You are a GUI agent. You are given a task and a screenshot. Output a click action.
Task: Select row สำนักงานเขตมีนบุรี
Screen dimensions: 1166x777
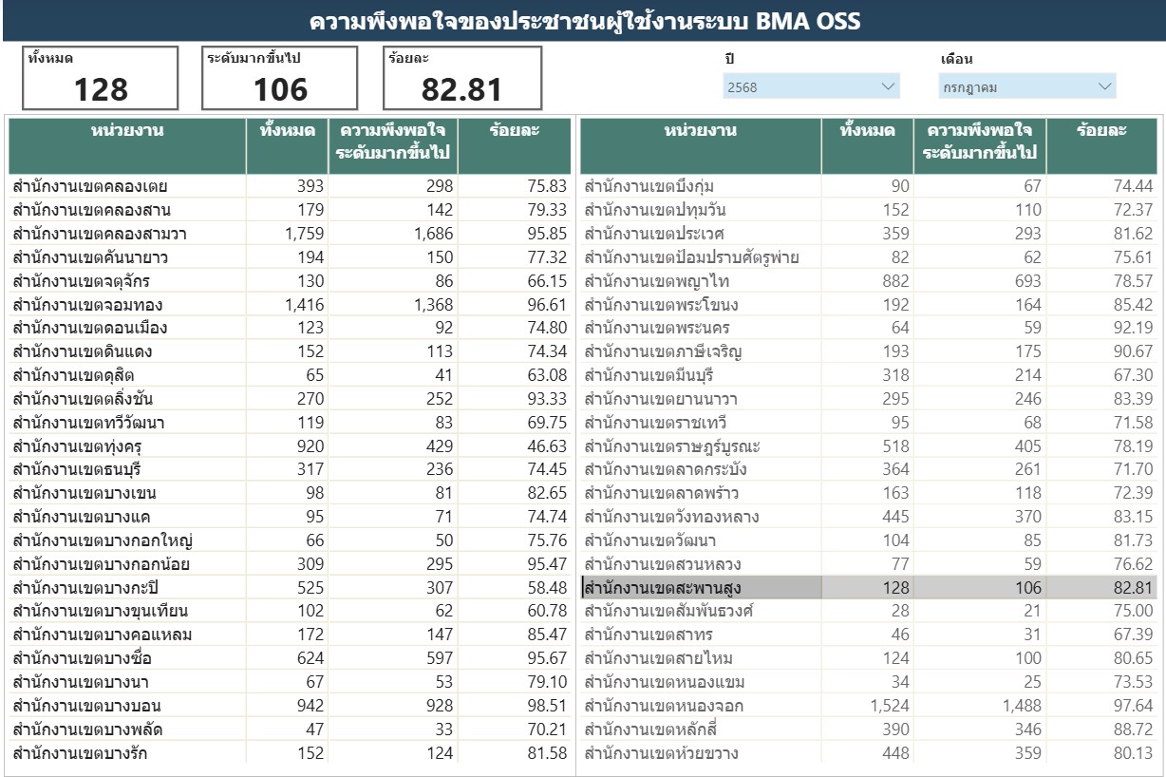(x=868, y=375)
